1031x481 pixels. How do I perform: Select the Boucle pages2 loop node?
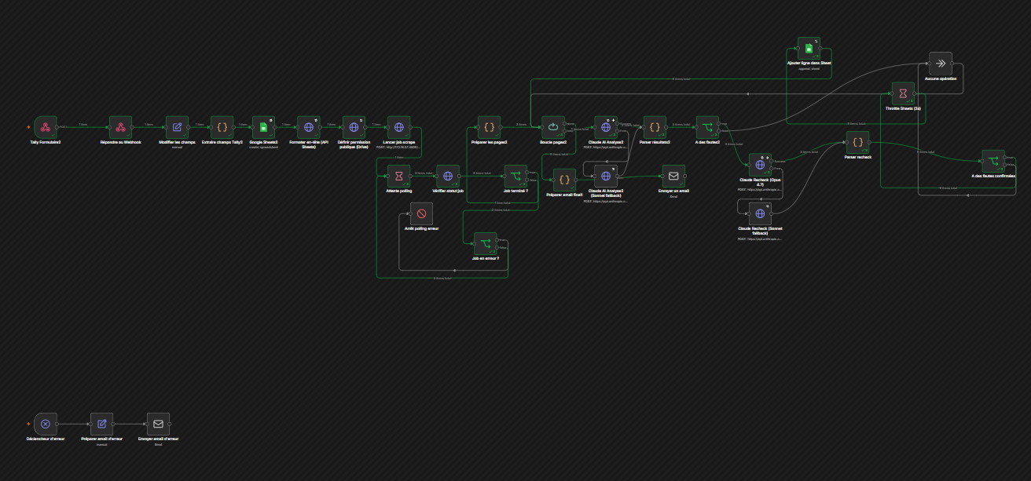tap(552, 126)
